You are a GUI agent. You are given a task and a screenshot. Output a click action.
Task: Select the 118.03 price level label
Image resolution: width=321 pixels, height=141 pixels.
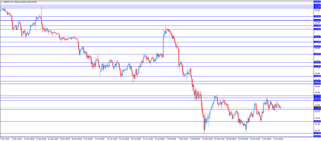point(317,63)
